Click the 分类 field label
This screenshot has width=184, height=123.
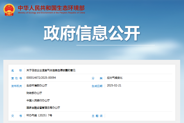coord(97,78)
